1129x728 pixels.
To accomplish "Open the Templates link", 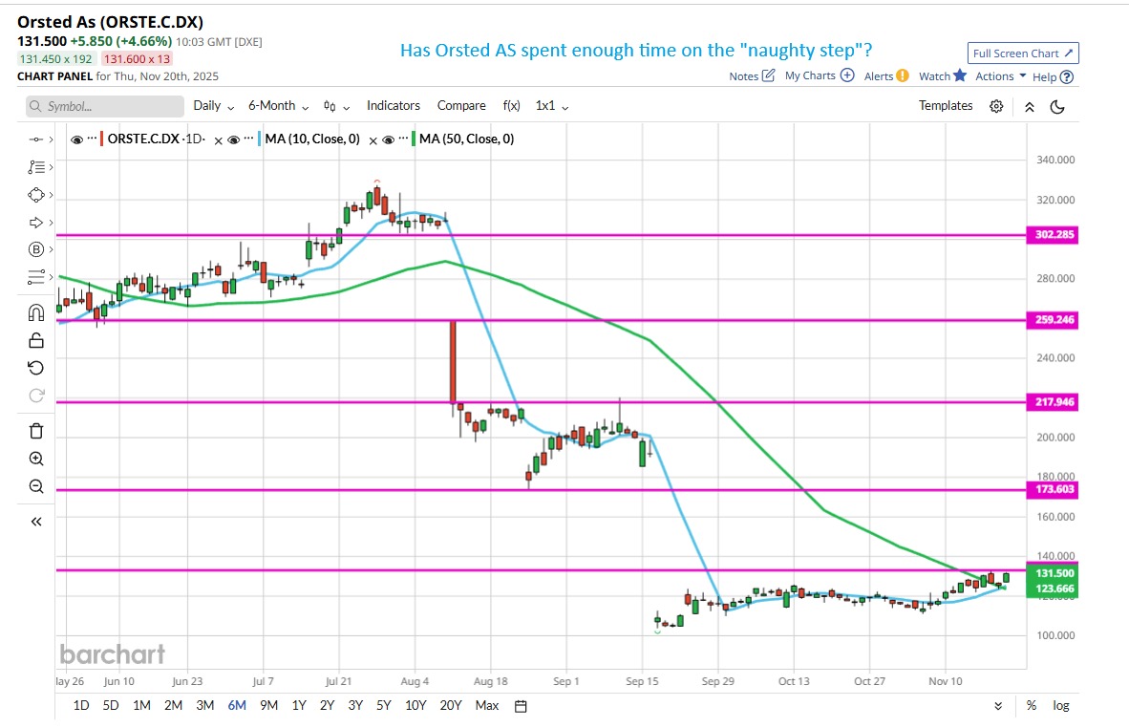I will (x=946, y=106).
